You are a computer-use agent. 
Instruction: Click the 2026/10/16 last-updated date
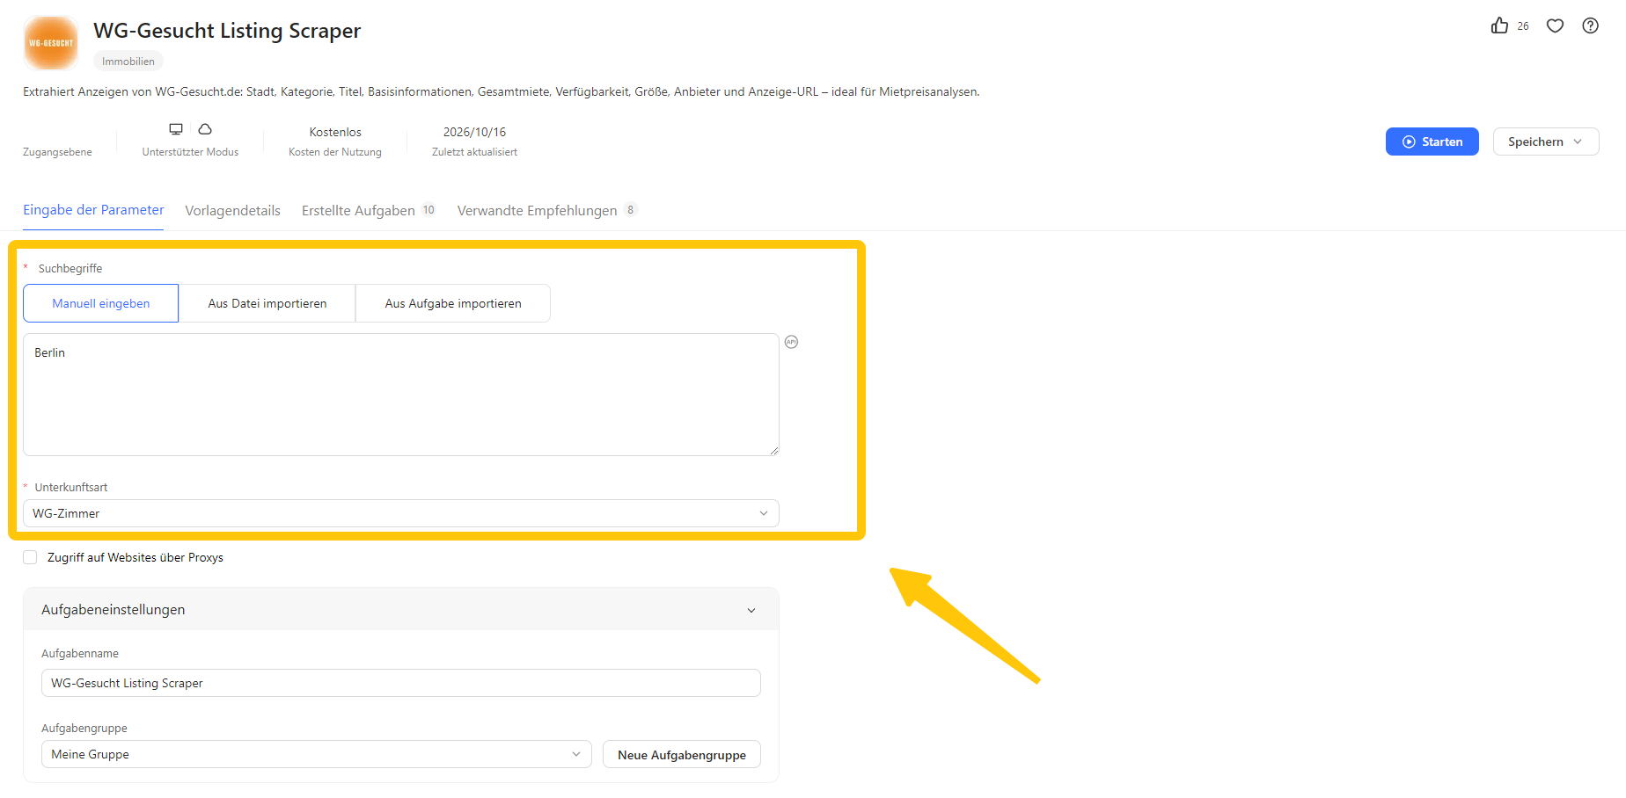click(x=474, y=132)
